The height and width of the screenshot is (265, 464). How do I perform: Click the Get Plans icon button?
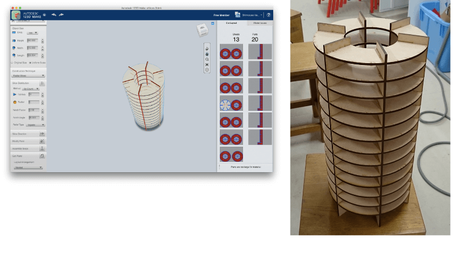pos(42,156)
